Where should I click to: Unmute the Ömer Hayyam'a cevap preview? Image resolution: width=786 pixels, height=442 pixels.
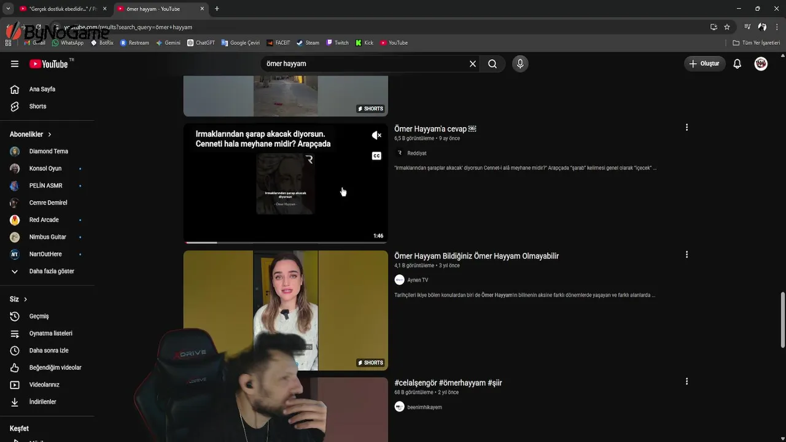pos(376,135)
